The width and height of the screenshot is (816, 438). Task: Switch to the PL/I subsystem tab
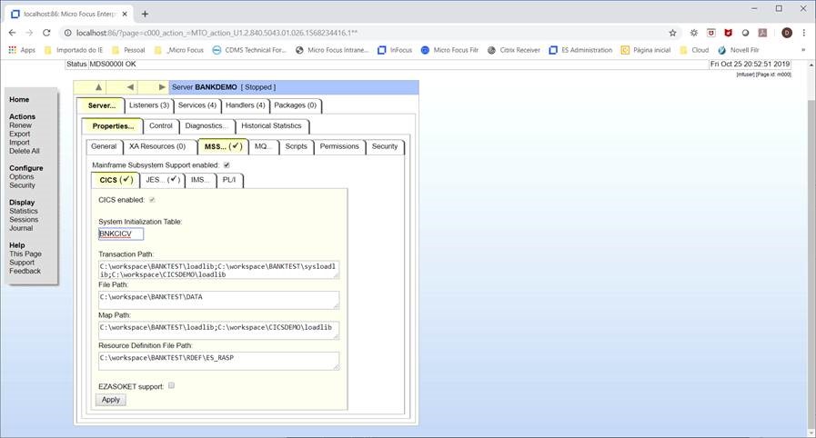tap(229, 180)
